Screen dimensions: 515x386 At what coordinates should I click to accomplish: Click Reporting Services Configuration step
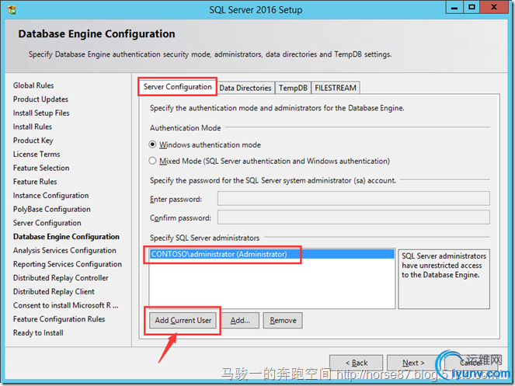point(68,264)
